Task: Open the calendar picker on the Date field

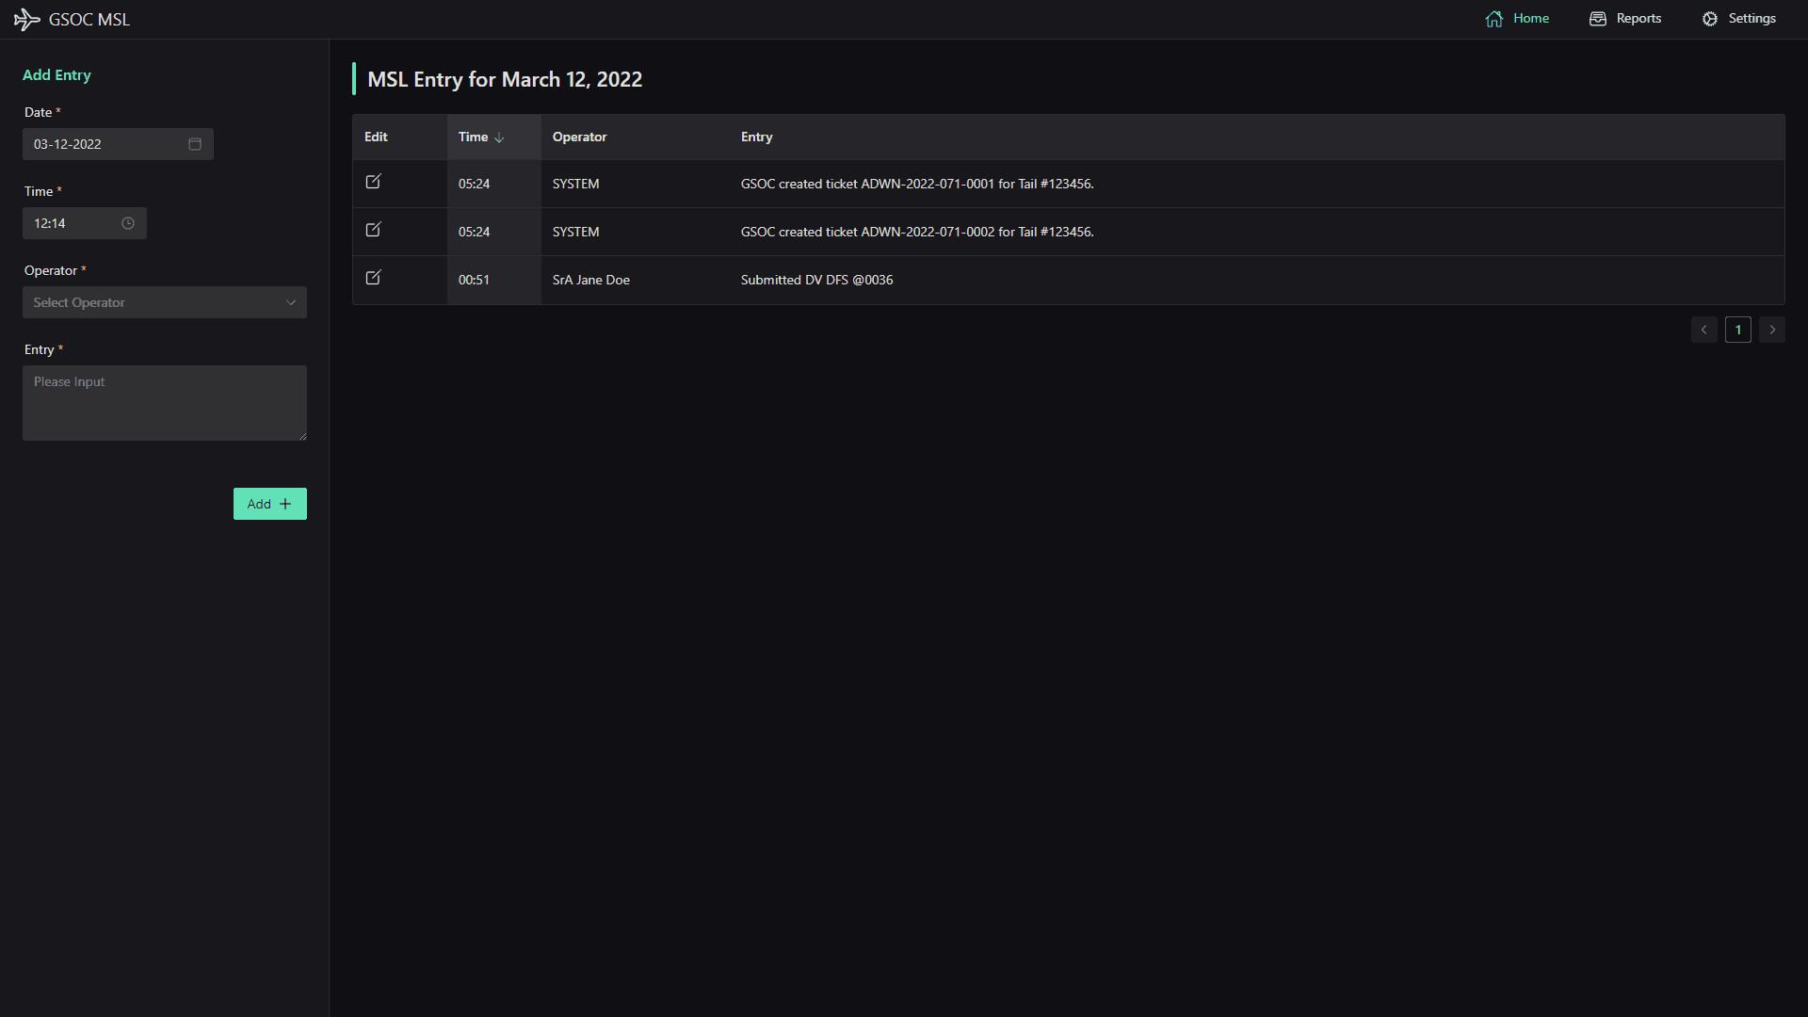Action: [195, 143]
